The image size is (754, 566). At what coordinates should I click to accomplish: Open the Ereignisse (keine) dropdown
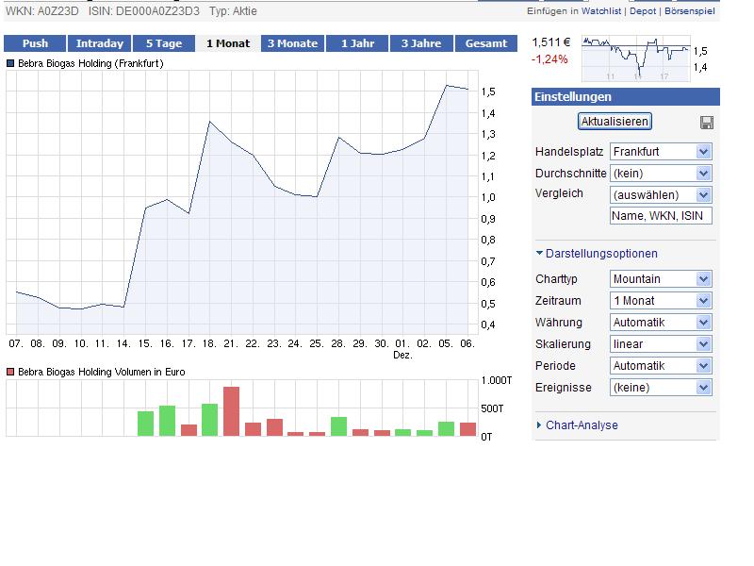point(661,388)
